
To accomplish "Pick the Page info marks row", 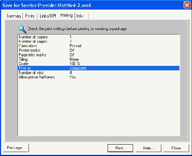I will (99, 55).
